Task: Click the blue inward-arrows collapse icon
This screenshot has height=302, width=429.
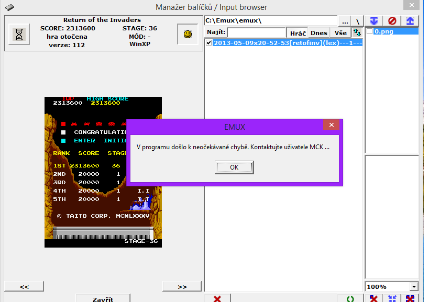Action: (392, 298)
